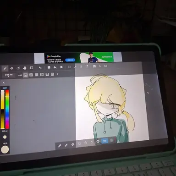The width and height of the screenshot is (176, 176).
Task: Enable the third snap guide option
Action: [36, 75]
